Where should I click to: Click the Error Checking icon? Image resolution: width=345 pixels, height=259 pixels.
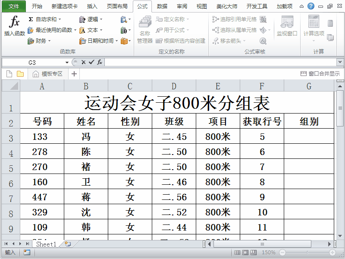pyautogui.click(x=263, y=30)
